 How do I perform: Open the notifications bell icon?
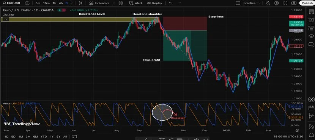311,135
